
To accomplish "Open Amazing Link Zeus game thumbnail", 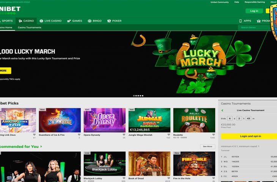I will 18,120.
